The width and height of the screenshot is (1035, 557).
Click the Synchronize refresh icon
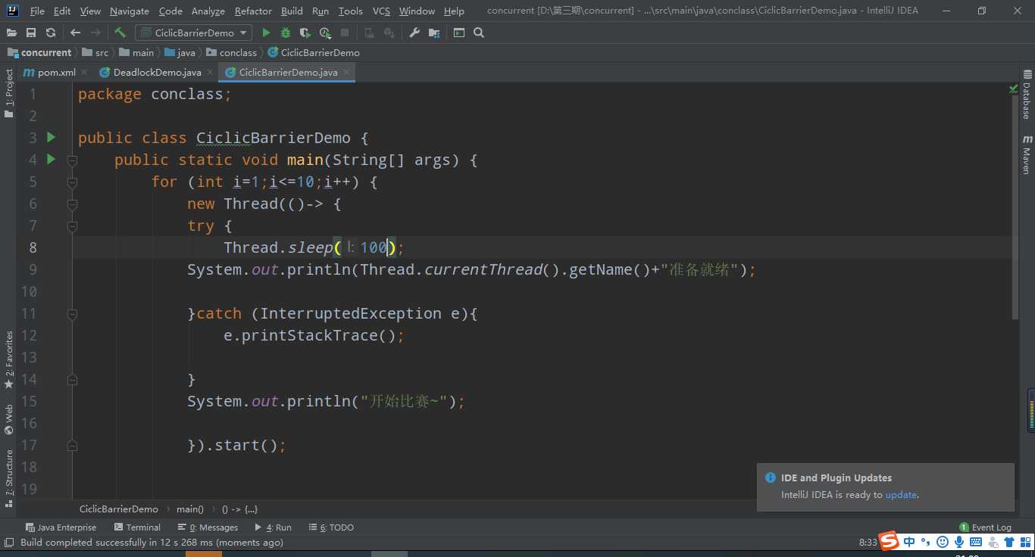[x=51, y=33]
